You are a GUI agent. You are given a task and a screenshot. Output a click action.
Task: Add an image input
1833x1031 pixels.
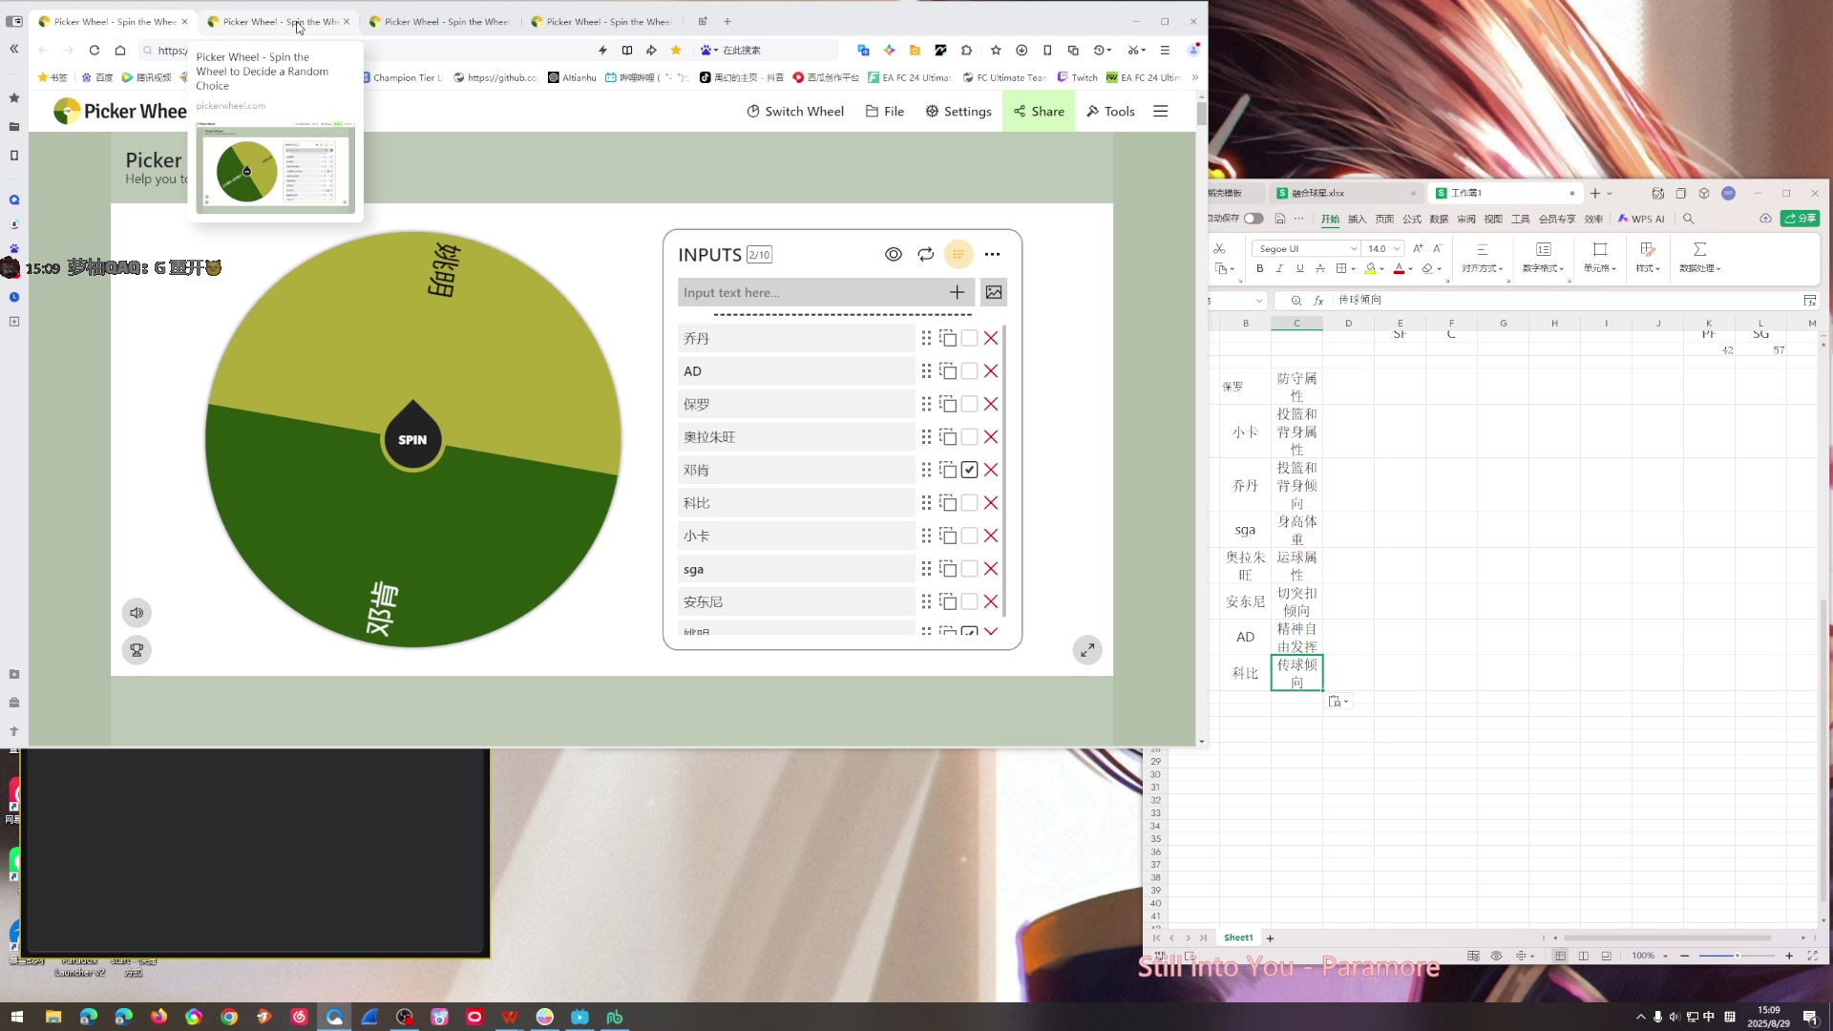pyautogui.click(x=994, y=292)
